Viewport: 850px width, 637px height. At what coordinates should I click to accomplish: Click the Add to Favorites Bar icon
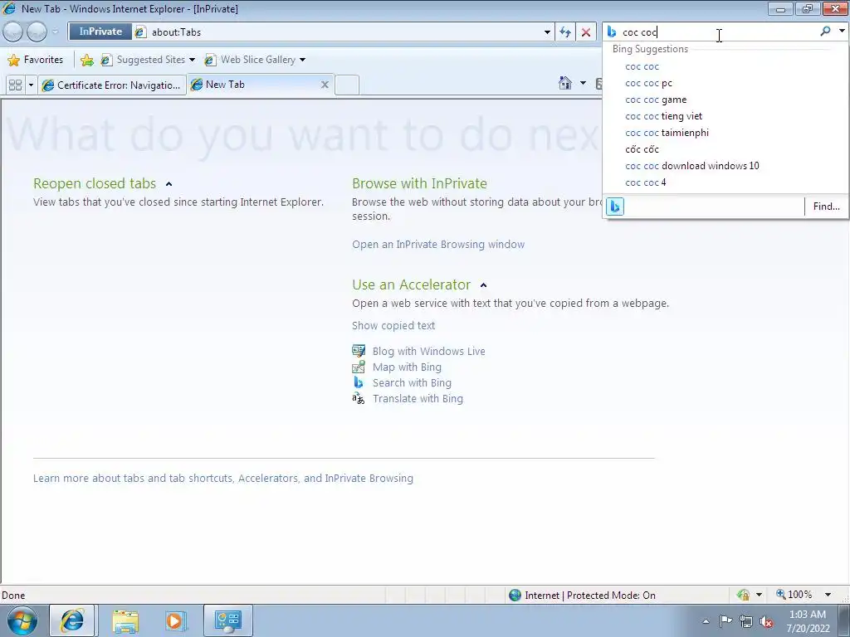click(x=86, y=60)
